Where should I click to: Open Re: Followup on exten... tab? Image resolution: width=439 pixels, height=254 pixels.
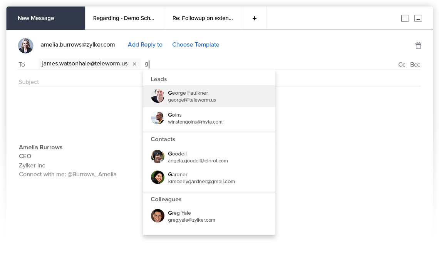point(204,18)
